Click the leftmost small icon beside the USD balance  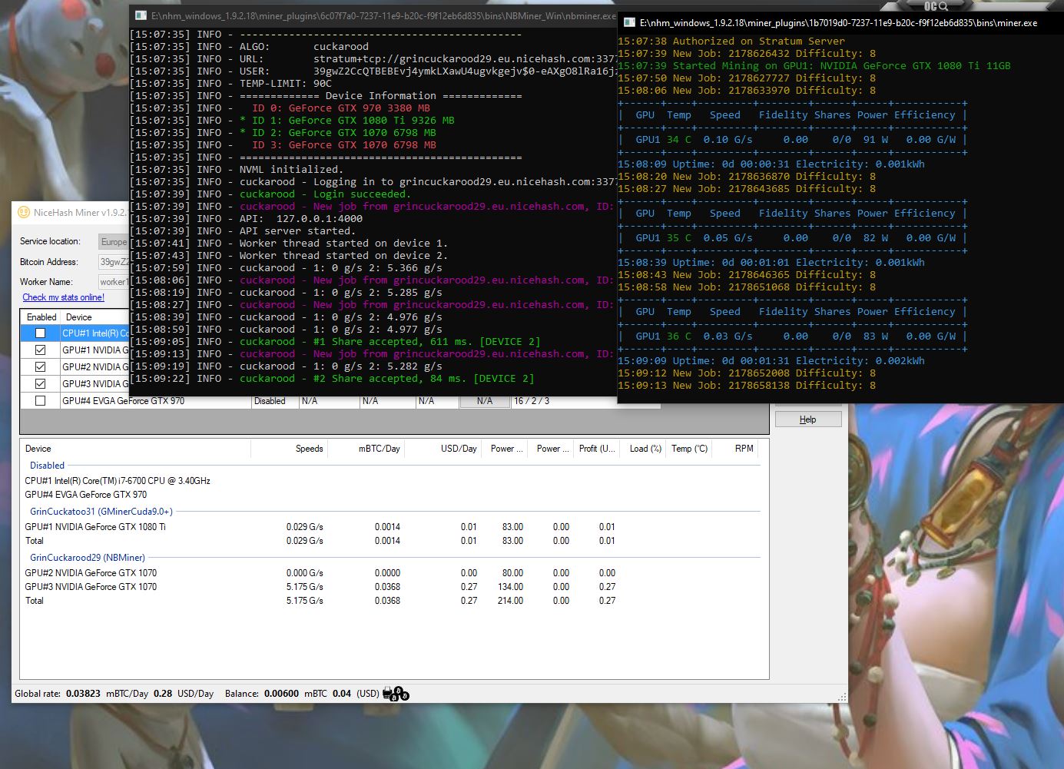pos(387,692)
